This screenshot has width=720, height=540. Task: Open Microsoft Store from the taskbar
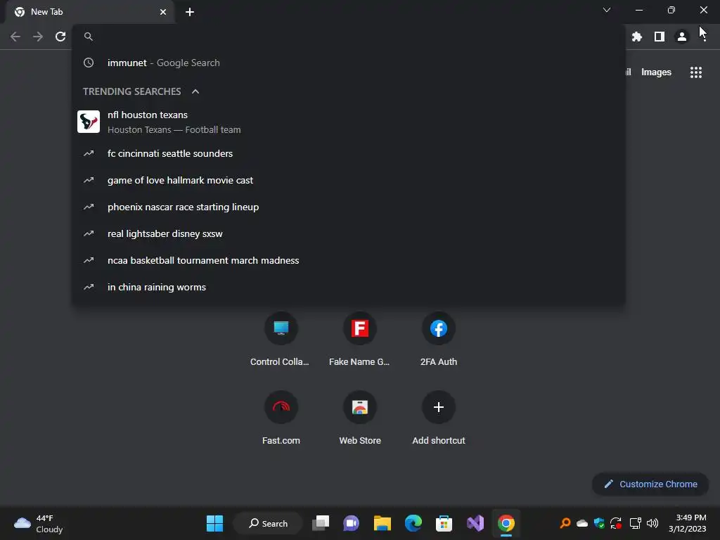[x=444, y=523]
